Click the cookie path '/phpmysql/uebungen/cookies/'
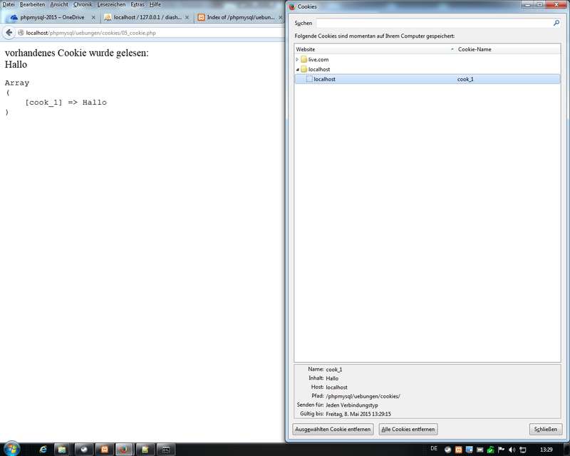The width and height of the screenshot is (570, 456). point(363,396)
